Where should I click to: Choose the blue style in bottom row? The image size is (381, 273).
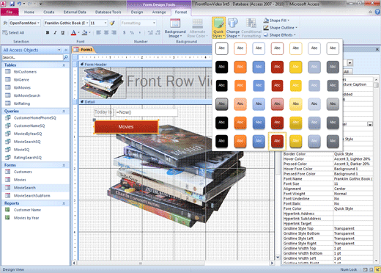(259, 141)
